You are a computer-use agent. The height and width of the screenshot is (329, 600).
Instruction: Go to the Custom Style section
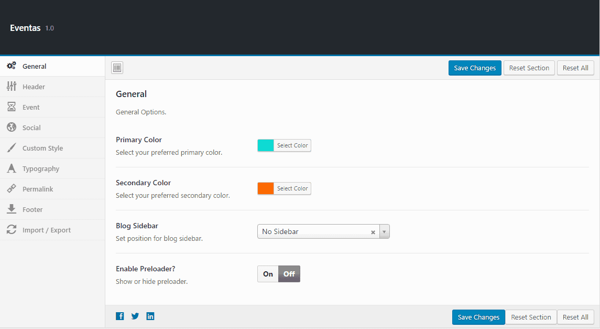(42, 148)
